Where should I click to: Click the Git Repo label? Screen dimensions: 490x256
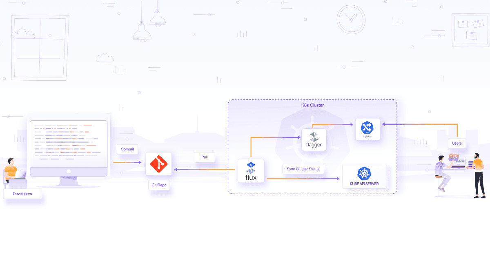pyautogui.click(x=159, y=185)
